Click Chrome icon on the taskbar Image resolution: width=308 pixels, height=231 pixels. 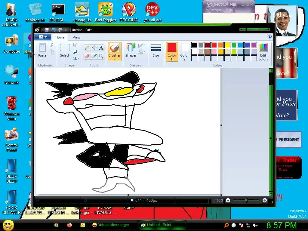(56, 225)
